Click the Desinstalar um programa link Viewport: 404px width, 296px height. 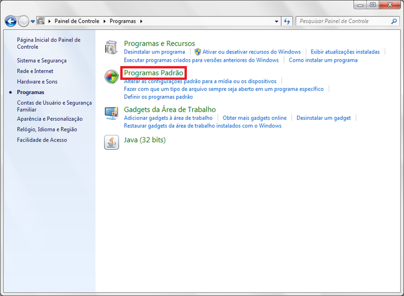tap(155, 52)
